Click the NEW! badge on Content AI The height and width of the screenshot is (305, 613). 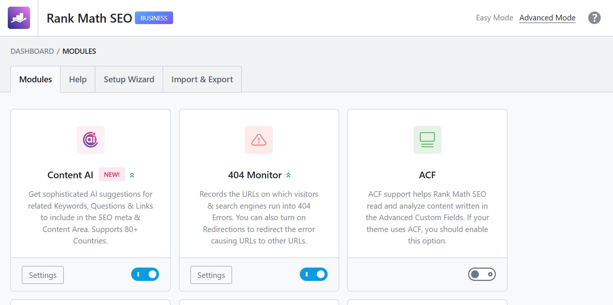pyautogui.click(x=112, y=175)
